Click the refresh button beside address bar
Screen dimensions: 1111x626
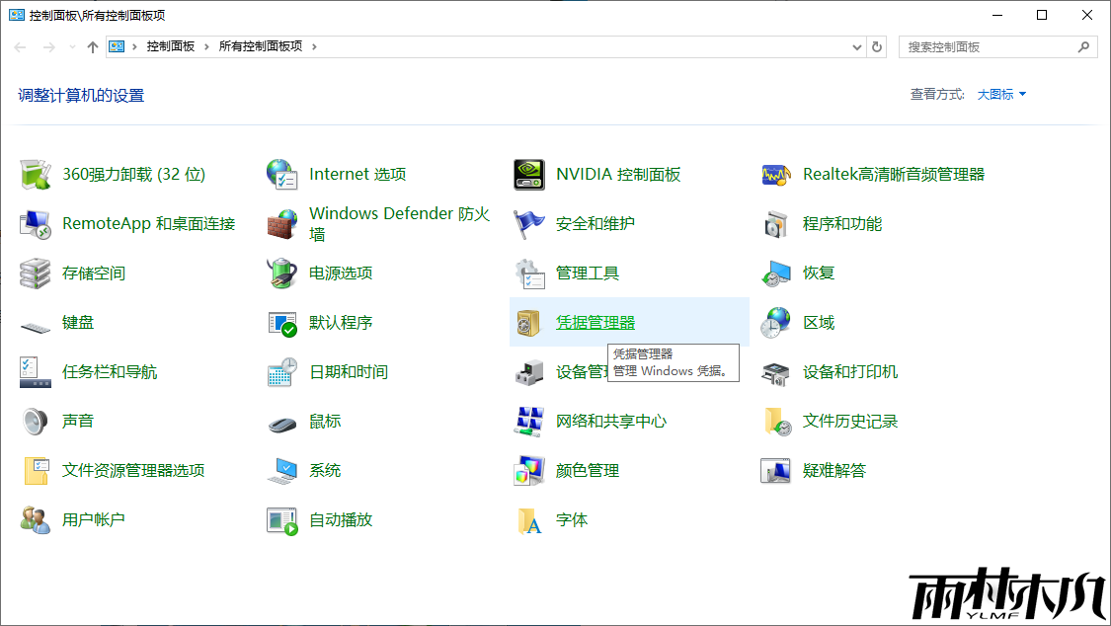click(x=877, y=46)
